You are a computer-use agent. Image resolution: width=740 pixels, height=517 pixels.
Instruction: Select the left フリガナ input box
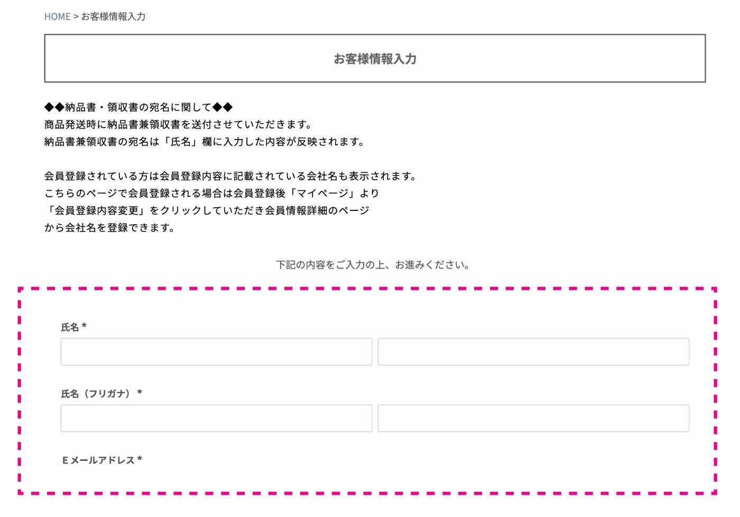coord(216,418)
